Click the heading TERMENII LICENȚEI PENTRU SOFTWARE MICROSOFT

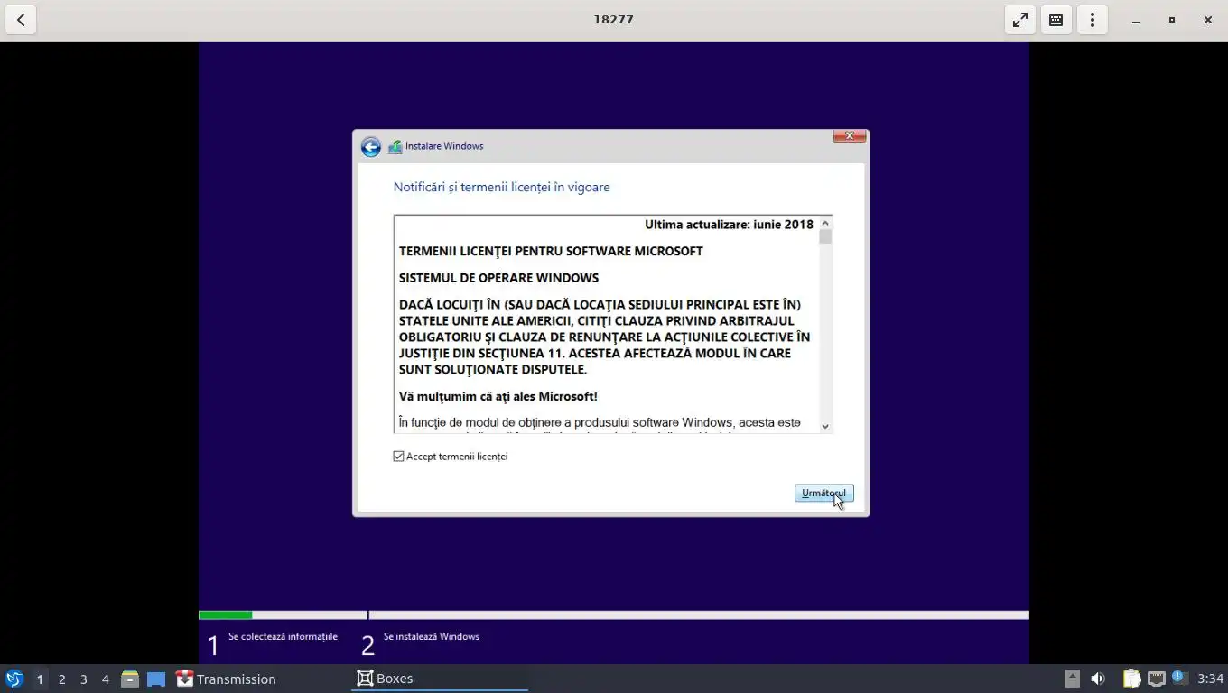pos(551,251)
